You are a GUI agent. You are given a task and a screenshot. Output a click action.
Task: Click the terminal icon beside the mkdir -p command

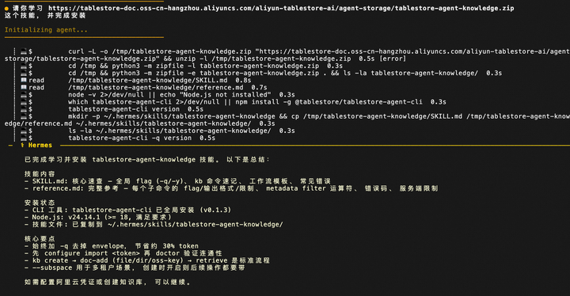click(24, 116)
